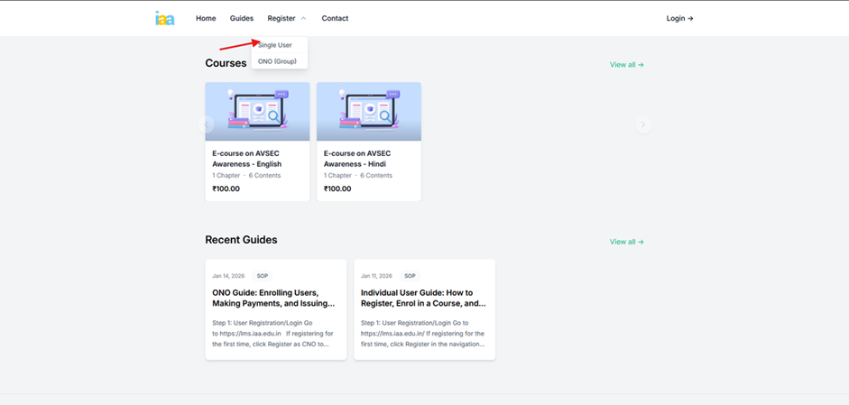Click View all link for Courses
Viewport: 849px width, 405px height.
point(626,65)
